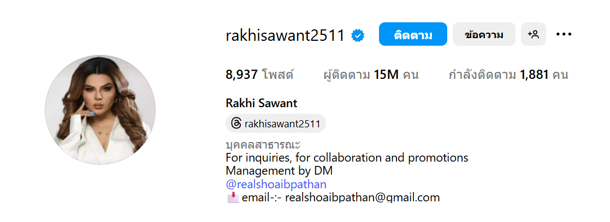Visit the @realshoaibpathan mentioned profile
610x222 pixels.
click(x=276, y=184)
